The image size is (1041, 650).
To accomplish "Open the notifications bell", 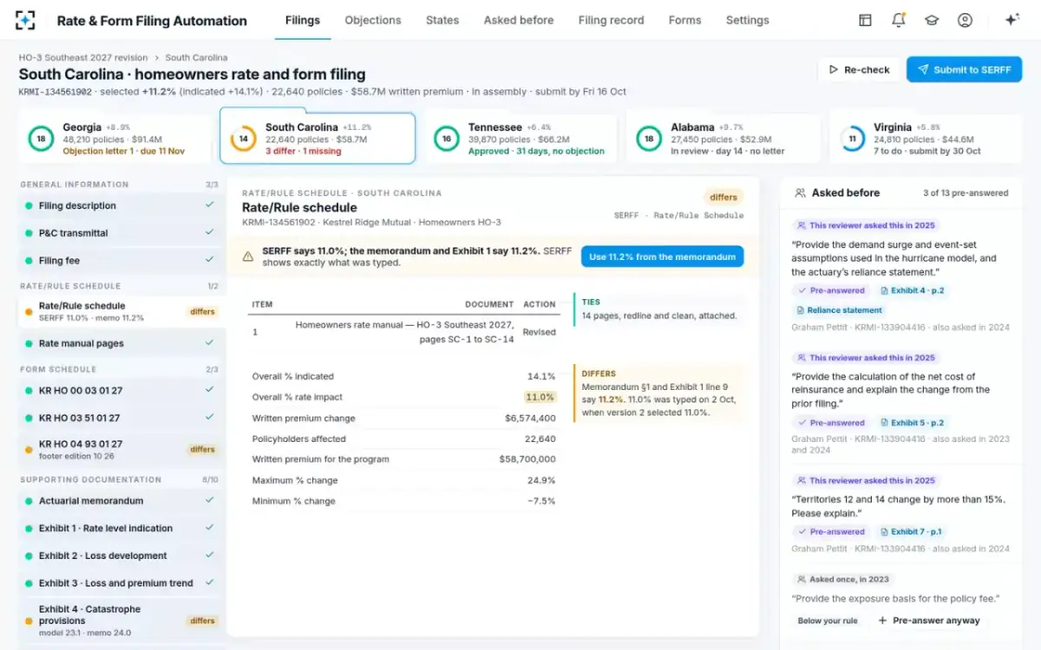I will click(x=898, y=20).
